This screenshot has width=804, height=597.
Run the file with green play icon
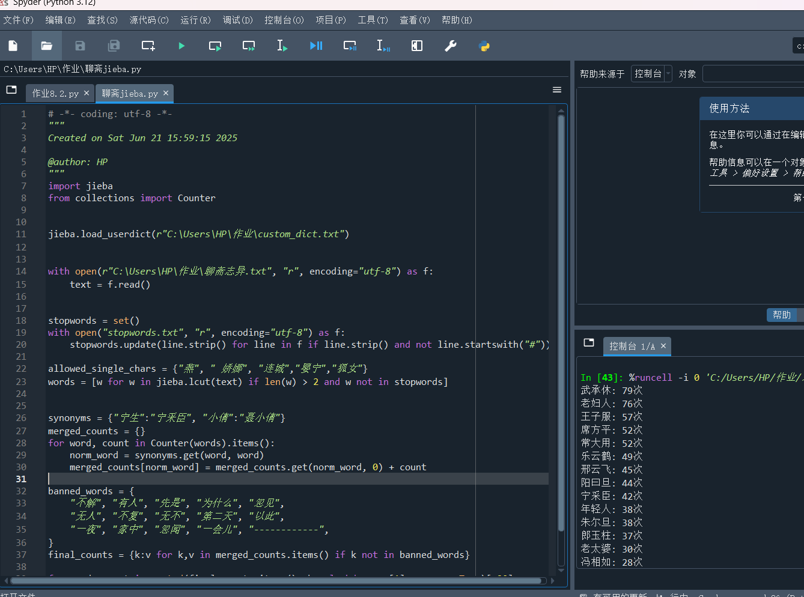181,46
